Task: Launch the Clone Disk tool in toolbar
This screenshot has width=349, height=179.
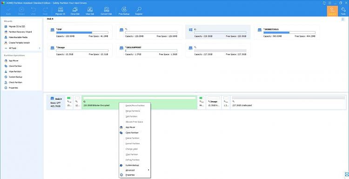Action: (75, 11)
